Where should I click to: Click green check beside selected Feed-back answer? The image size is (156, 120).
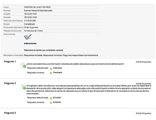[x=51, y=69]
